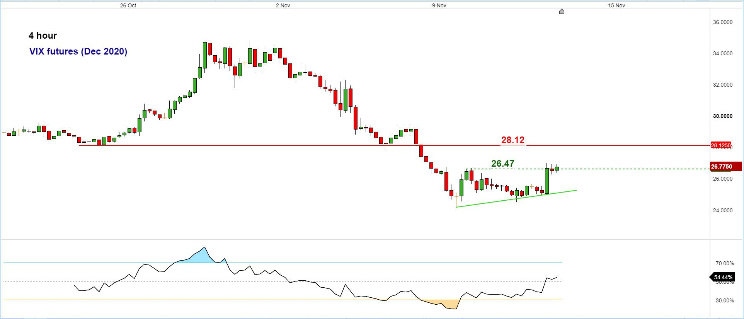The height and width of the screenshot is (319, 744).
Task: Click the VIX futures (Dec 2020) title
Action: pos(78,51)
